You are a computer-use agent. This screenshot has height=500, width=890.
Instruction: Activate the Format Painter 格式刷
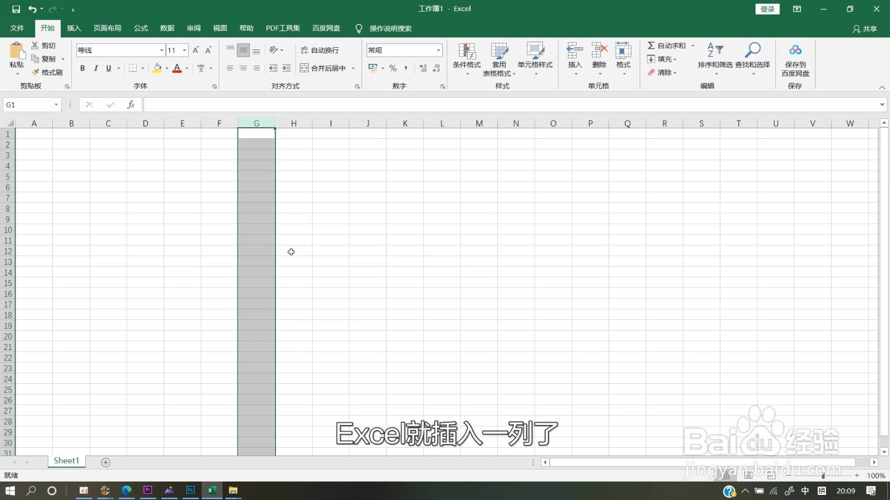[x=47, y=72]
